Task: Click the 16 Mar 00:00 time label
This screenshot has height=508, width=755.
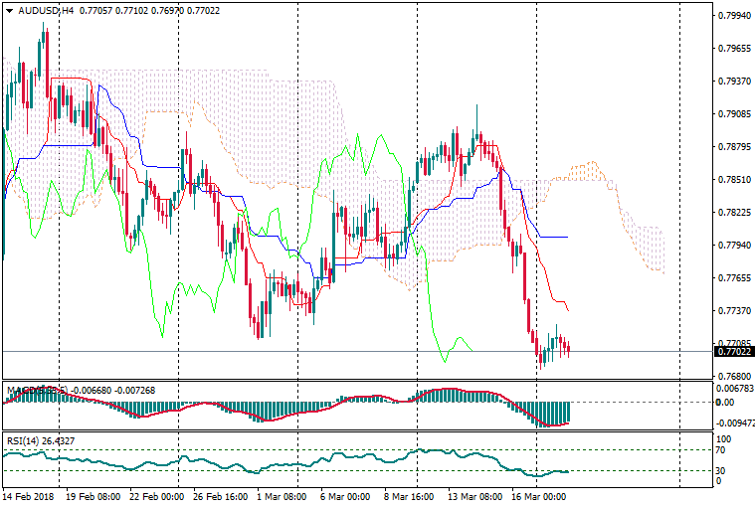Action: [x=538, y=495]
